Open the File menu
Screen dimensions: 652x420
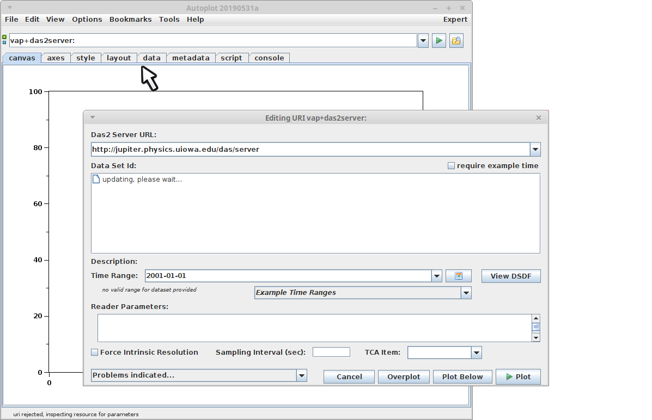[x=11, y=19]
